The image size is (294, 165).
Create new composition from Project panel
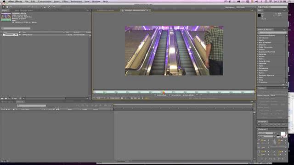[9, 99]
